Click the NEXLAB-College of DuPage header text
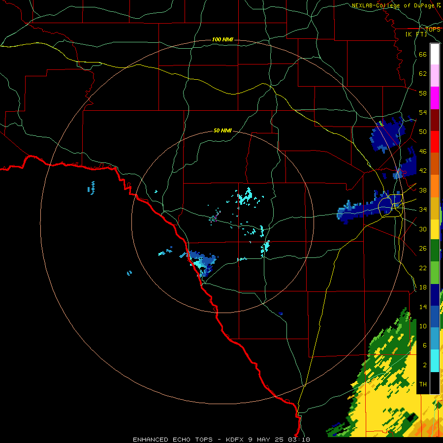Viewport: 443px width, 443px height. pos(393,5)
